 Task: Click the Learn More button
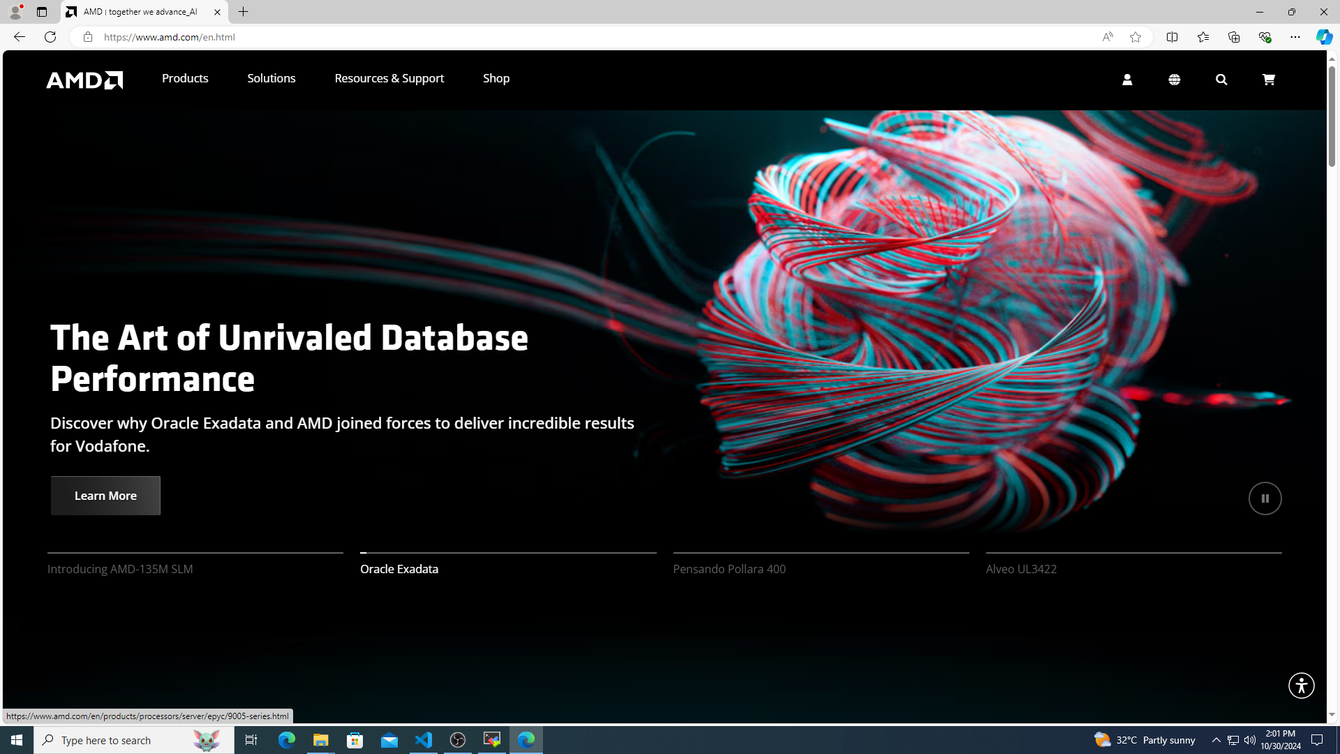(105, 496)
